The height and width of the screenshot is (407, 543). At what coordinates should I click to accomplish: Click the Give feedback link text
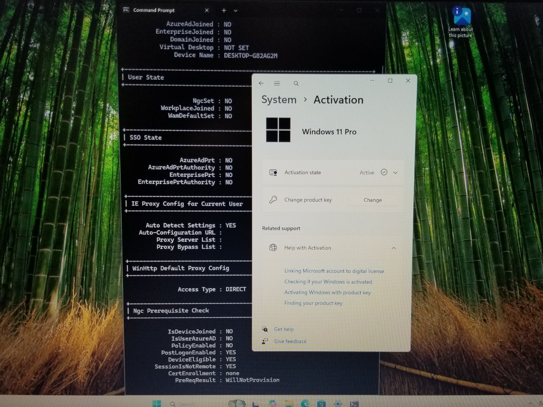click(x=290, y=342)
